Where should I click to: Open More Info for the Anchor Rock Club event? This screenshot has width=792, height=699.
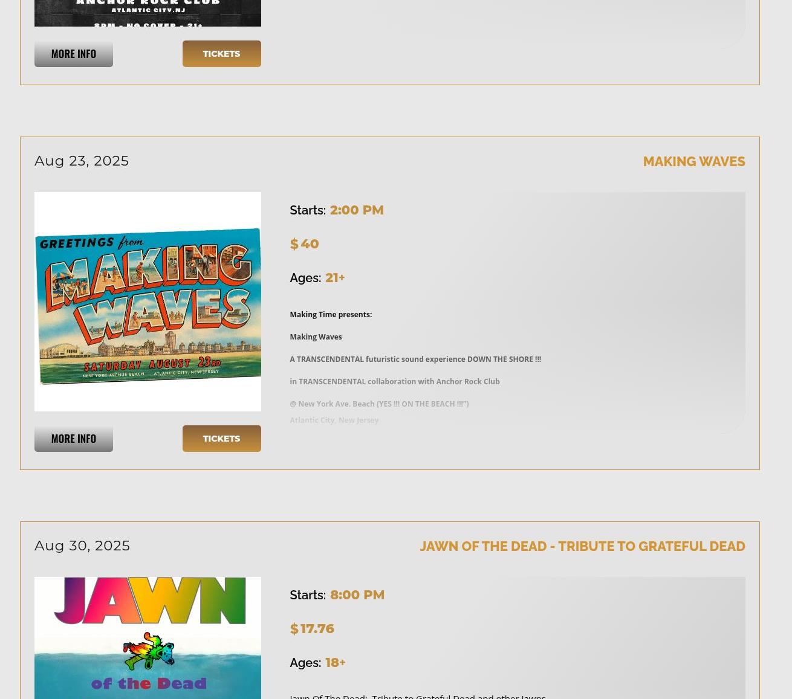coord(74,54)
